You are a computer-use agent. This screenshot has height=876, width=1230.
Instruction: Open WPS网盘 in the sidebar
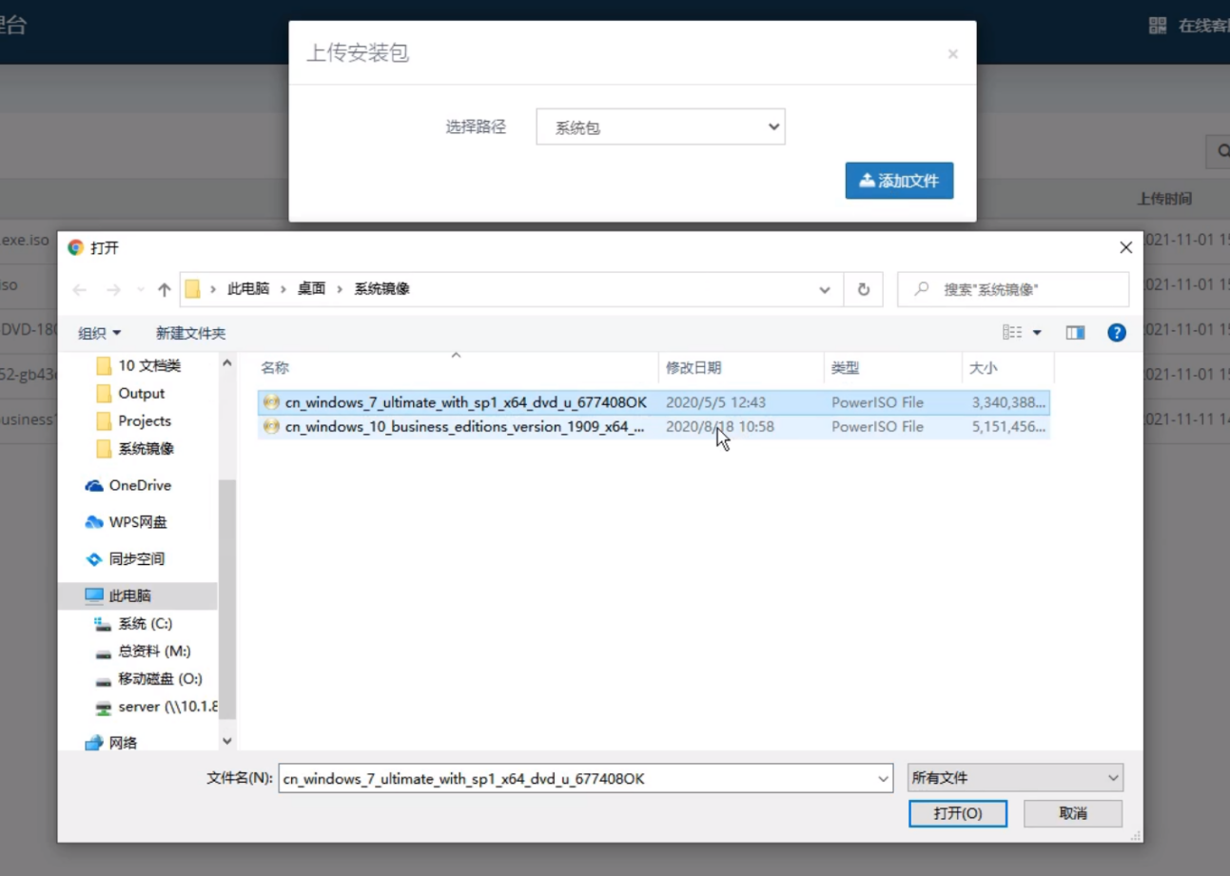coord(137,522)
